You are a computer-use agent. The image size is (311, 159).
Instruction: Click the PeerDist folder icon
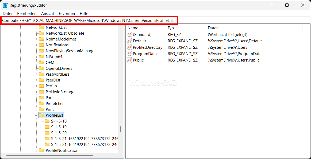click(x=42, y=80)
